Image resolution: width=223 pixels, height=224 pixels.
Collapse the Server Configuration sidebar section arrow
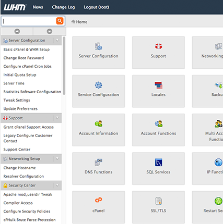pyautogui.click(x=57, y=40)
